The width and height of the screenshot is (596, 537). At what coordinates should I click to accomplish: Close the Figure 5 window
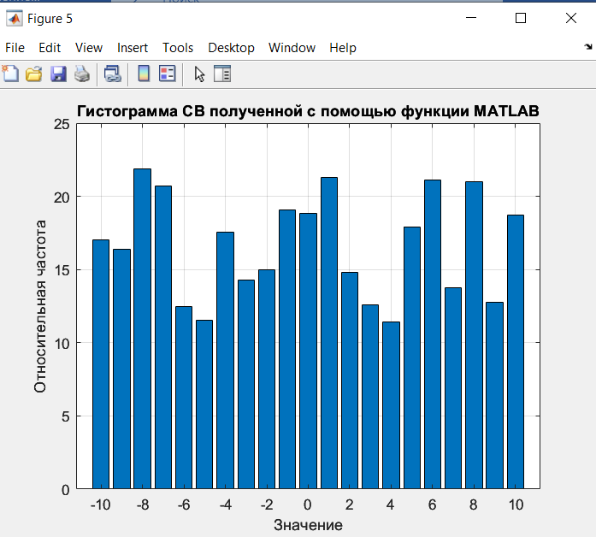pyautogui.click(x=571, y=18)
